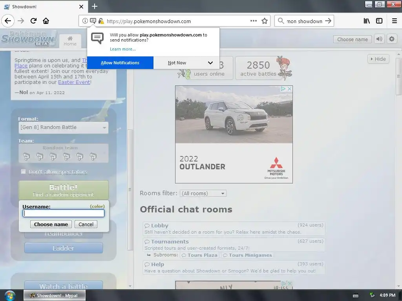The image size is (402, 301).
Task: Open the browser hamburger menu
Action: (x=395, y=21)
